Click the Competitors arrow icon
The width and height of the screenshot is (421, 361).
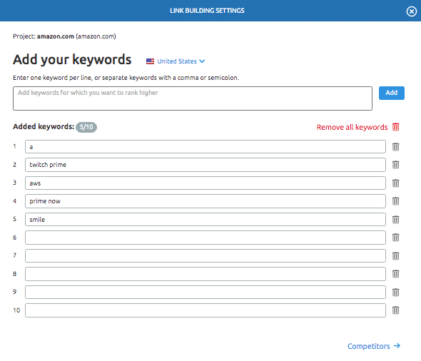(397, 346)
